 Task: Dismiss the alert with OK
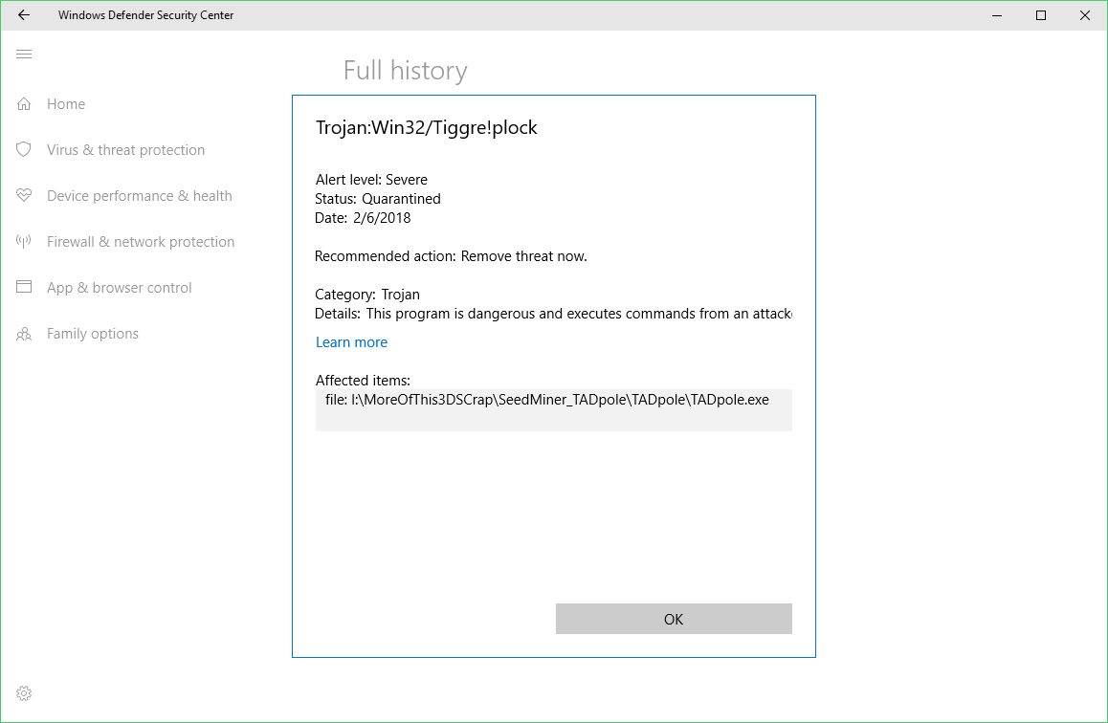click(x=673, y=619)
